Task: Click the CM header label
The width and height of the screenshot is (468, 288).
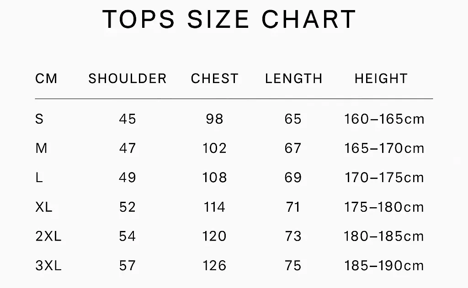Action: coord(47,79)
